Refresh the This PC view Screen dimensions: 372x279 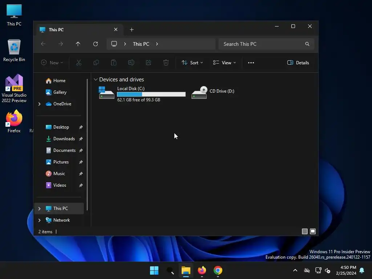click(96, 44)
